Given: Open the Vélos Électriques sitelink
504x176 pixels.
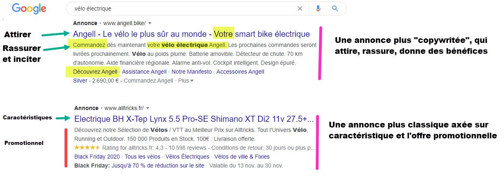Looking at the screenshot, I should [187, 157].
